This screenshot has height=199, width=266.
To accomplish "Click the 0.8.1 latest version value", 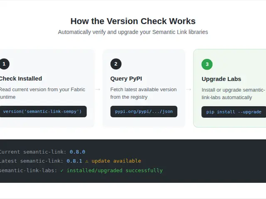I will (x=74, y=161).
